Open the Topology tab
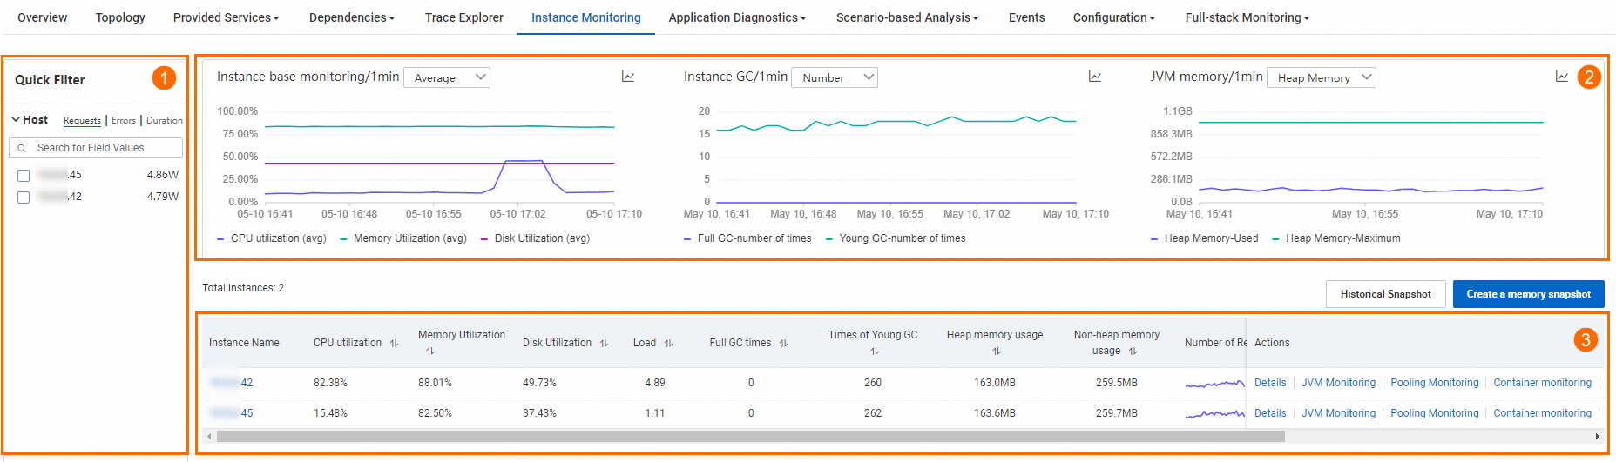 click(x=120, y=17)
